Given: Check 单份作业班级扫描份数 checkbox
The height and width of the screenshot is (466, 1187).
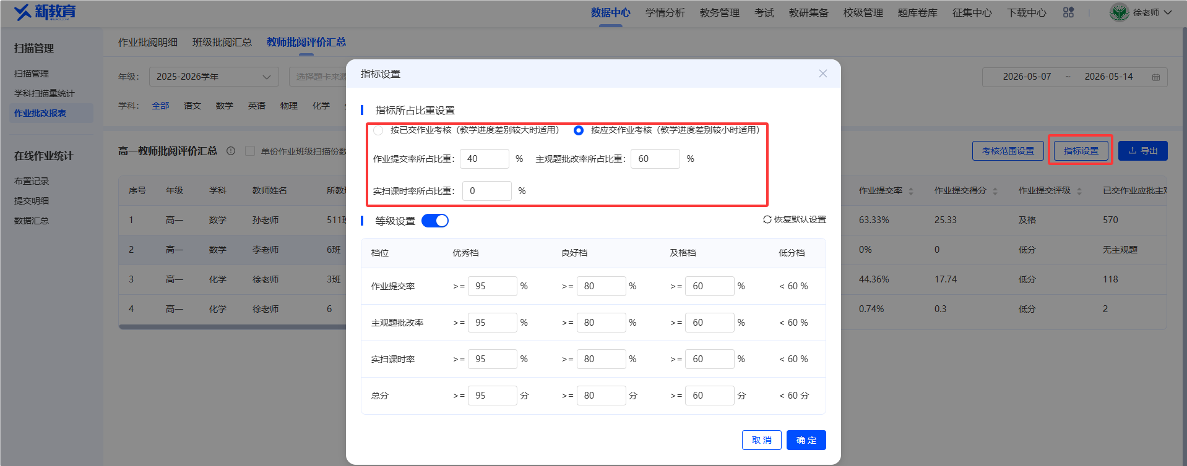Looking at the screenshot, I should [250, 151].
